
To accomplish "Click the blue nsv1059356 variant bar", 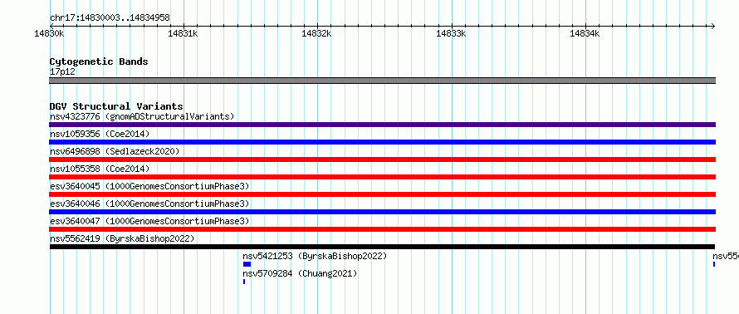I will point(382,142).
